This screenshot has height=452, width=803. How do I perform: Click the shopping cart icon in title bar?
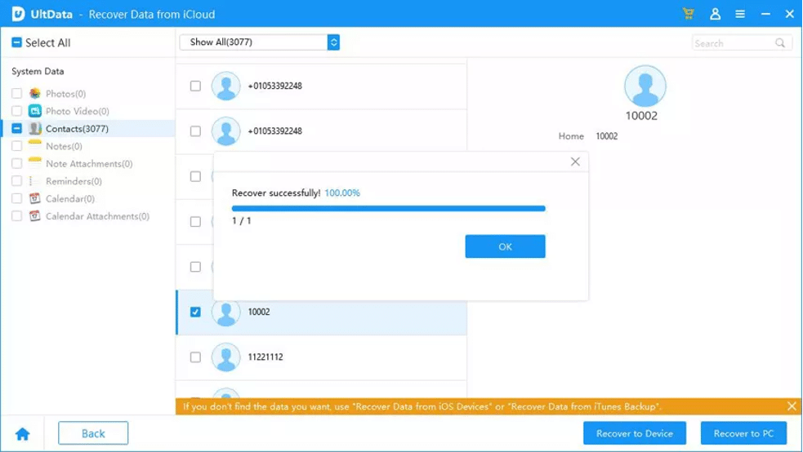point(688,14)
